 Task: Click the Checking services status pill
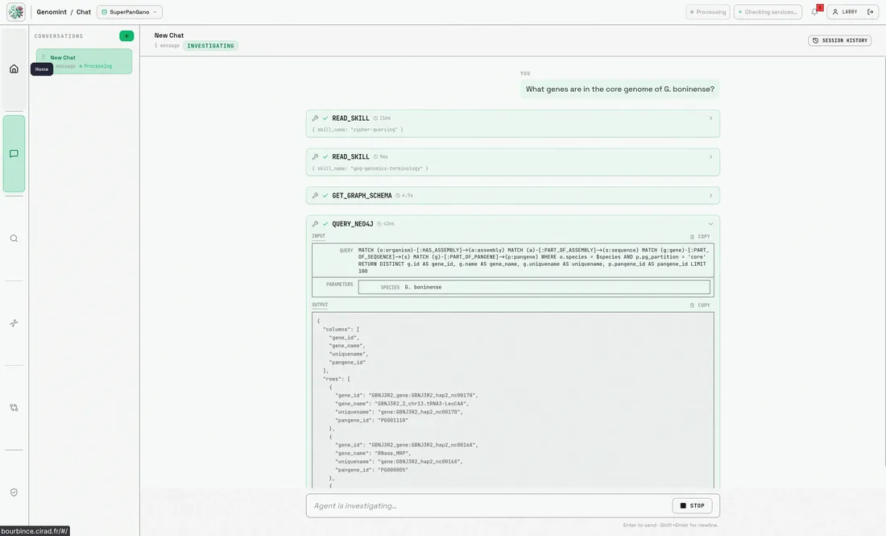coord(768,12)
